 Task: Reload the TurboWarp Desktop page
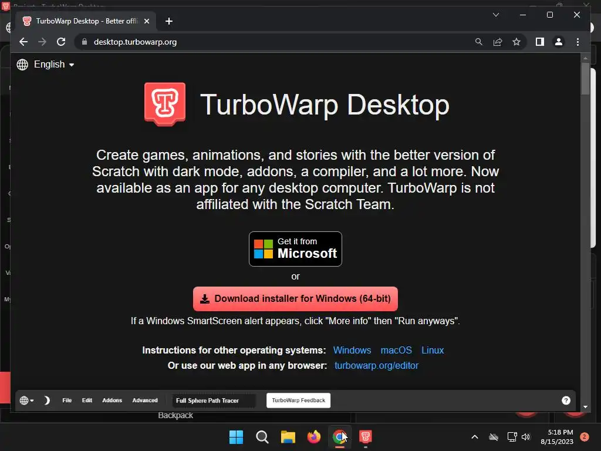(x=61, y=42)
